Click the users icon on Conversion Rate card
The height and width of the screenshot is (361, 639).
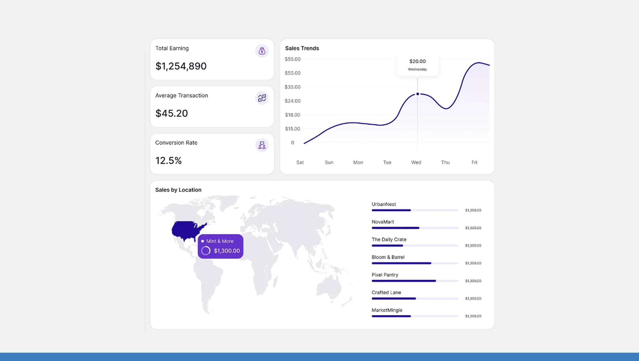coord(262,145)
